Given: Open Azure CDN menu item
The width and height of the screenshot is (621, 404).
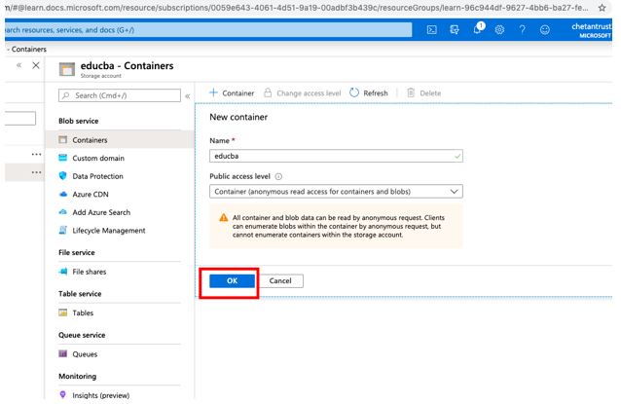Looking at the screenshot, I should tap(91, 195).
